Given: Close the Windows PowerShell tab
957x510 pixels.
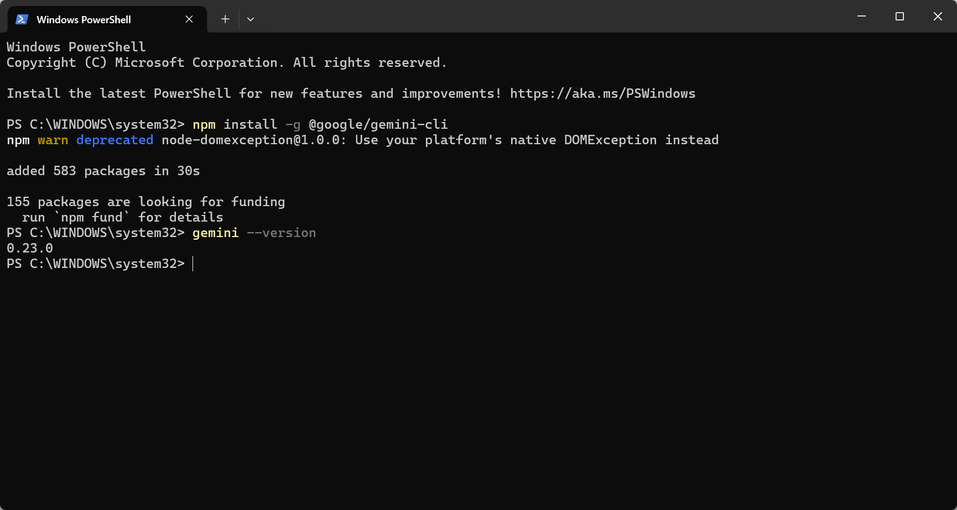Looking at the screenshot, I should click(189, 19).
